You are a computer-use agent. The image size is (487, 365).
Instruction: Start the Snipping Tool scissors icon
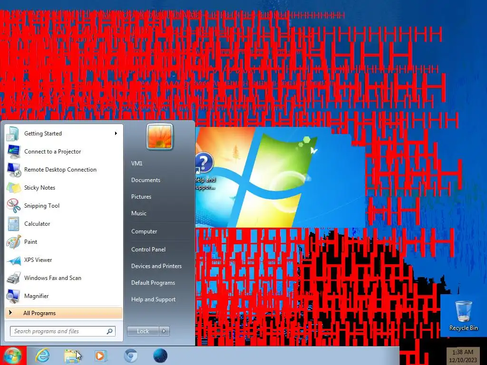click(x=13, y=205)
